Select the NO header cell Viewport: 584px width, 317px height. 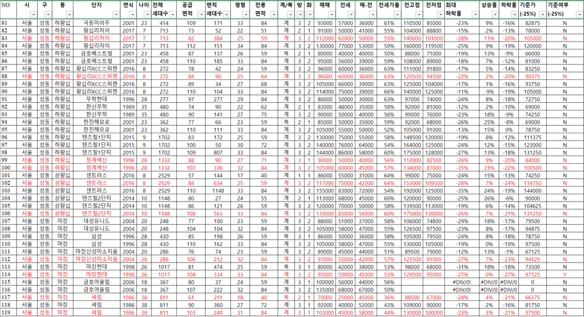8,9
